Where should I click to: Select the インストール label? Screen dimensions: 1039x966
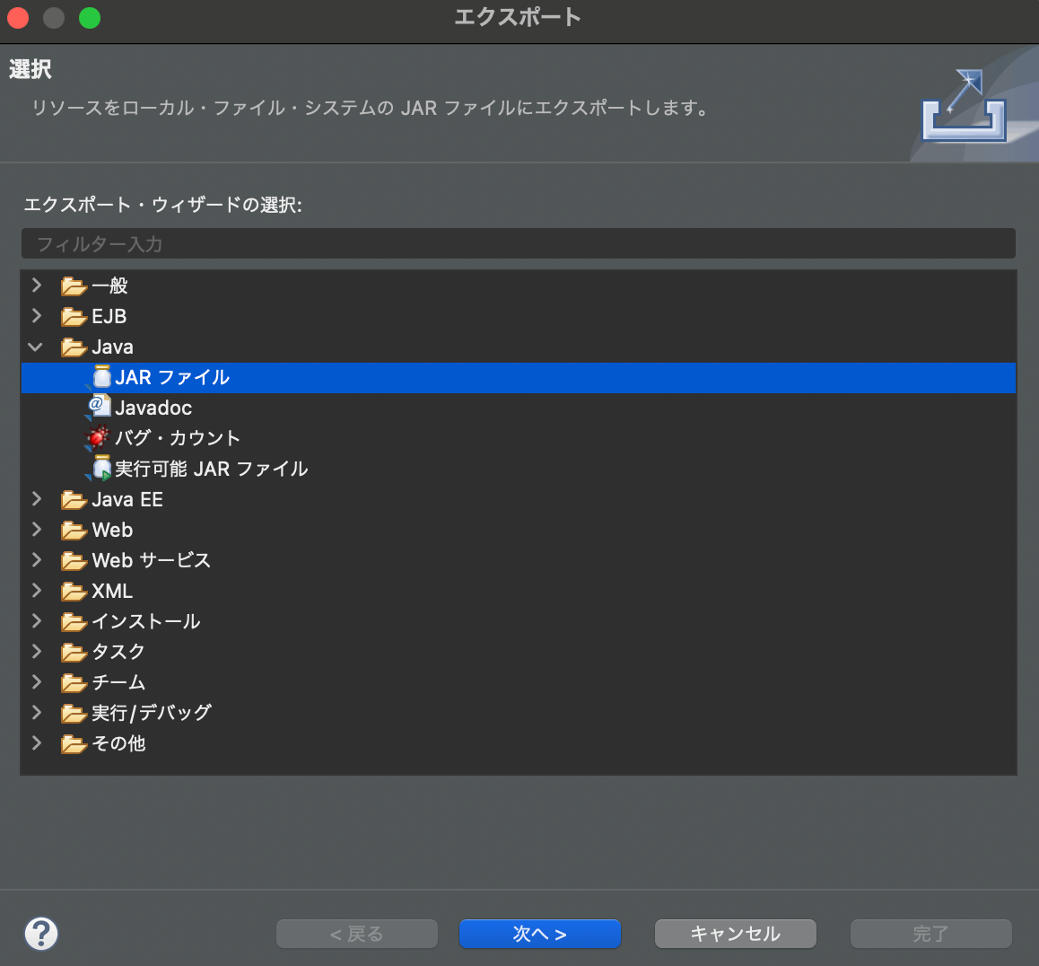[x=145, y=621]
